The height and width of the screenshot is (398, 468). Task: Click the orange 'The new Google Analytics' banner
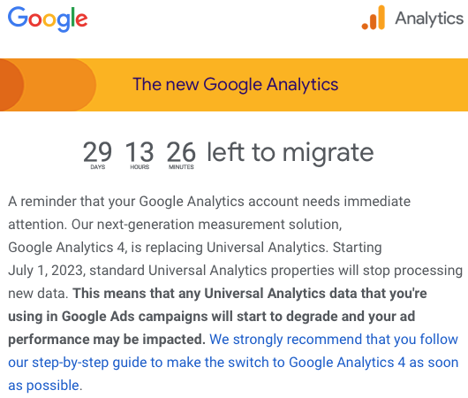coord(234,85)
